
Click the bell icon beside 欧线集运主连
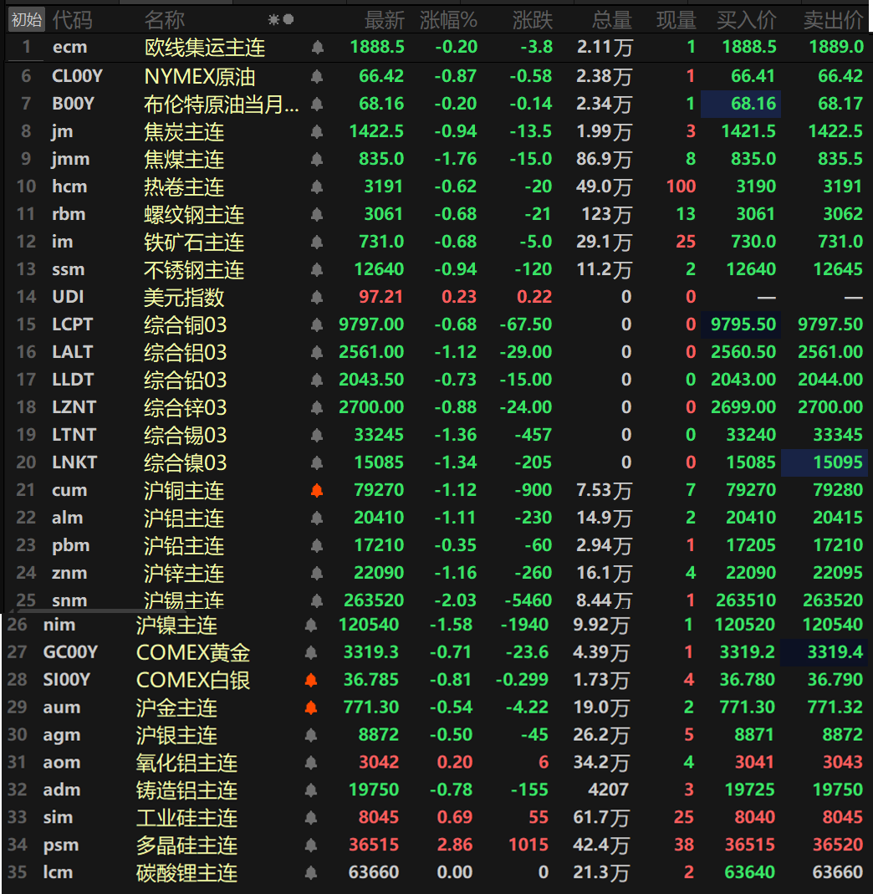317,48
